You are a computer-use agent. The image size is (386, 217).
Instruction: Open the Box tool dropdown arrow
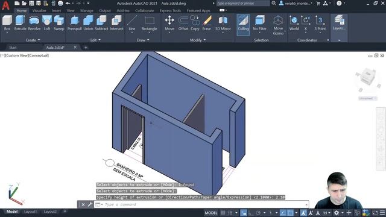pos(7,33)
